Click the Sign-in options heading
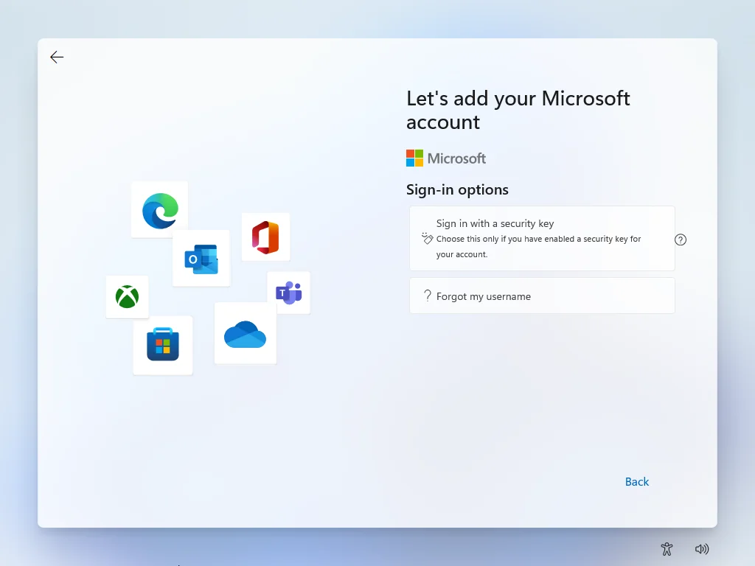Viewport: 755px width, 566px height. 457,189
